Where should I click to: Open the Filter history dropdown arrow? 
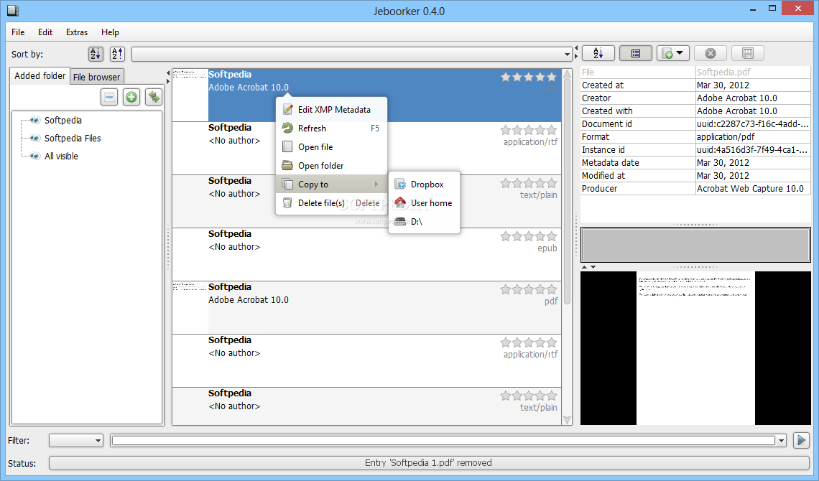point(782,441)
